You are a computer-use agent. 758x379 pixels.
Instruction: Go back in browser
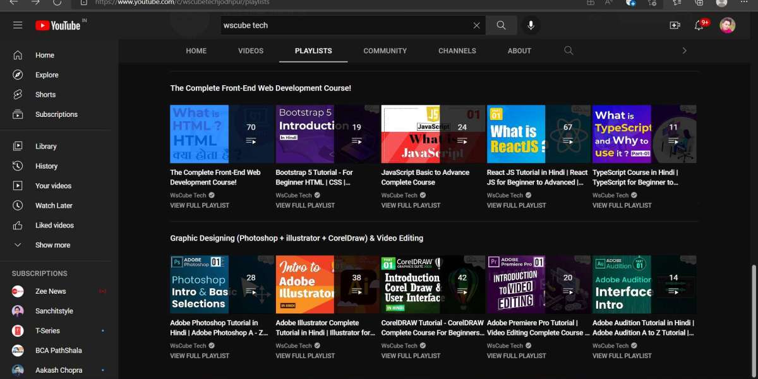tap(14, 3)
